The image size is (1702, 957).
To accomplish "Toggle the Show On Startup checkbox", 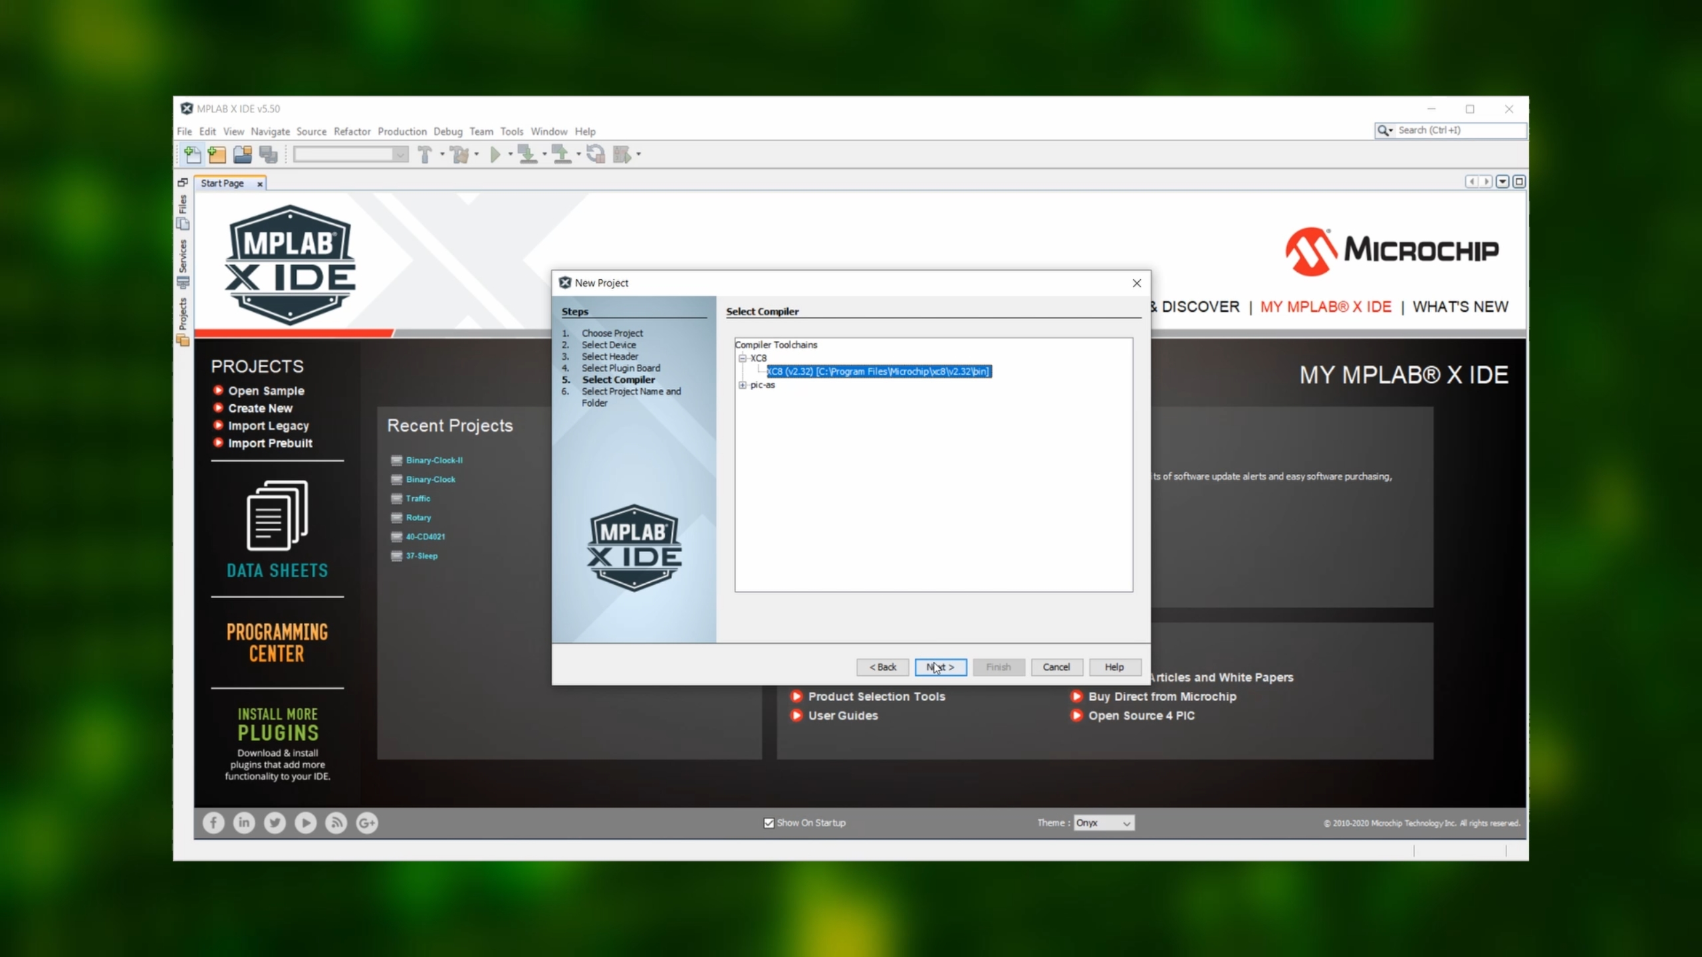I will click(769, 823).
